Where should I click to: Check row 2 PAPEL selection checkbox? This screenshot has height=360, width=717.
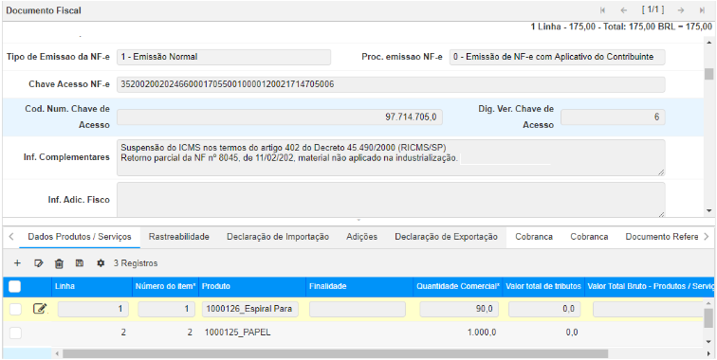[15, 333]
